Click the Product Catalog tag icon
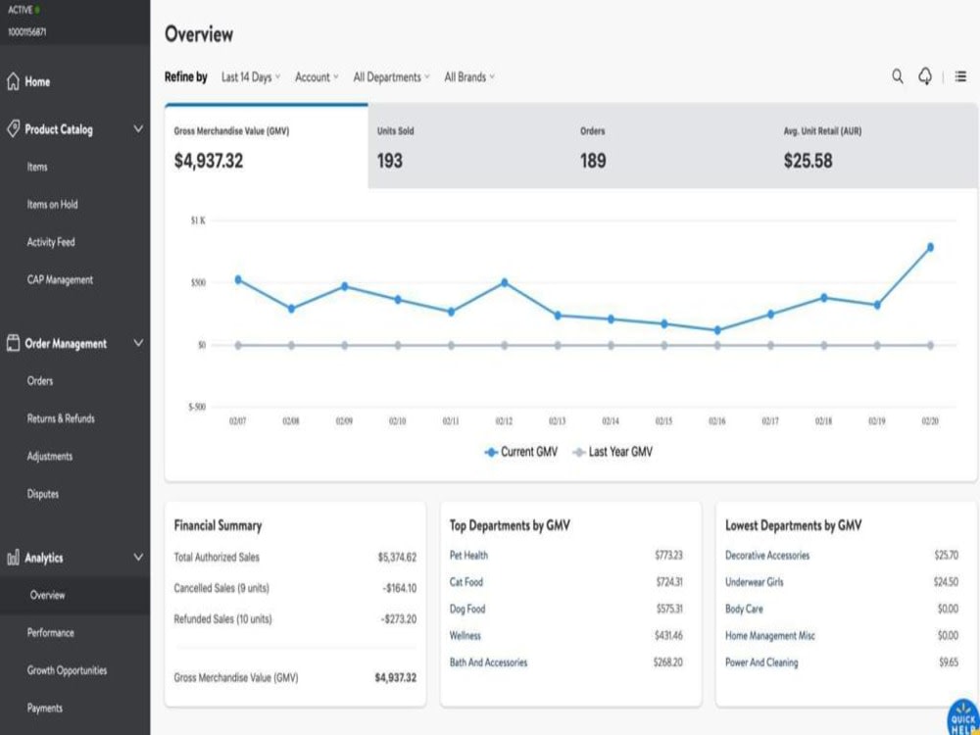 tap(13, 128)
